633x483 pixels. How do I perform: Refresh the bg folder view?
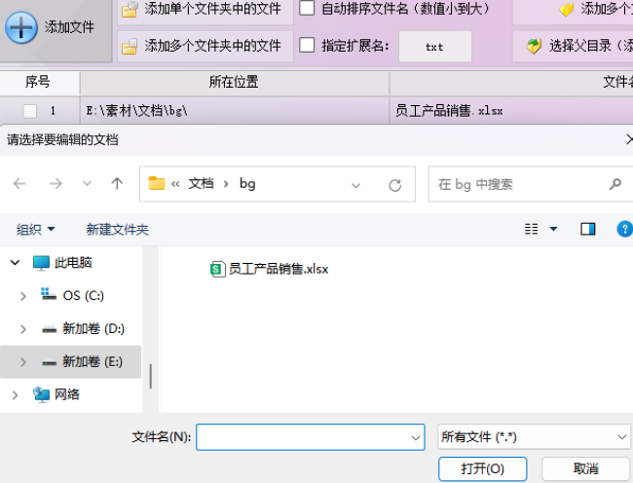click(394, 185)
